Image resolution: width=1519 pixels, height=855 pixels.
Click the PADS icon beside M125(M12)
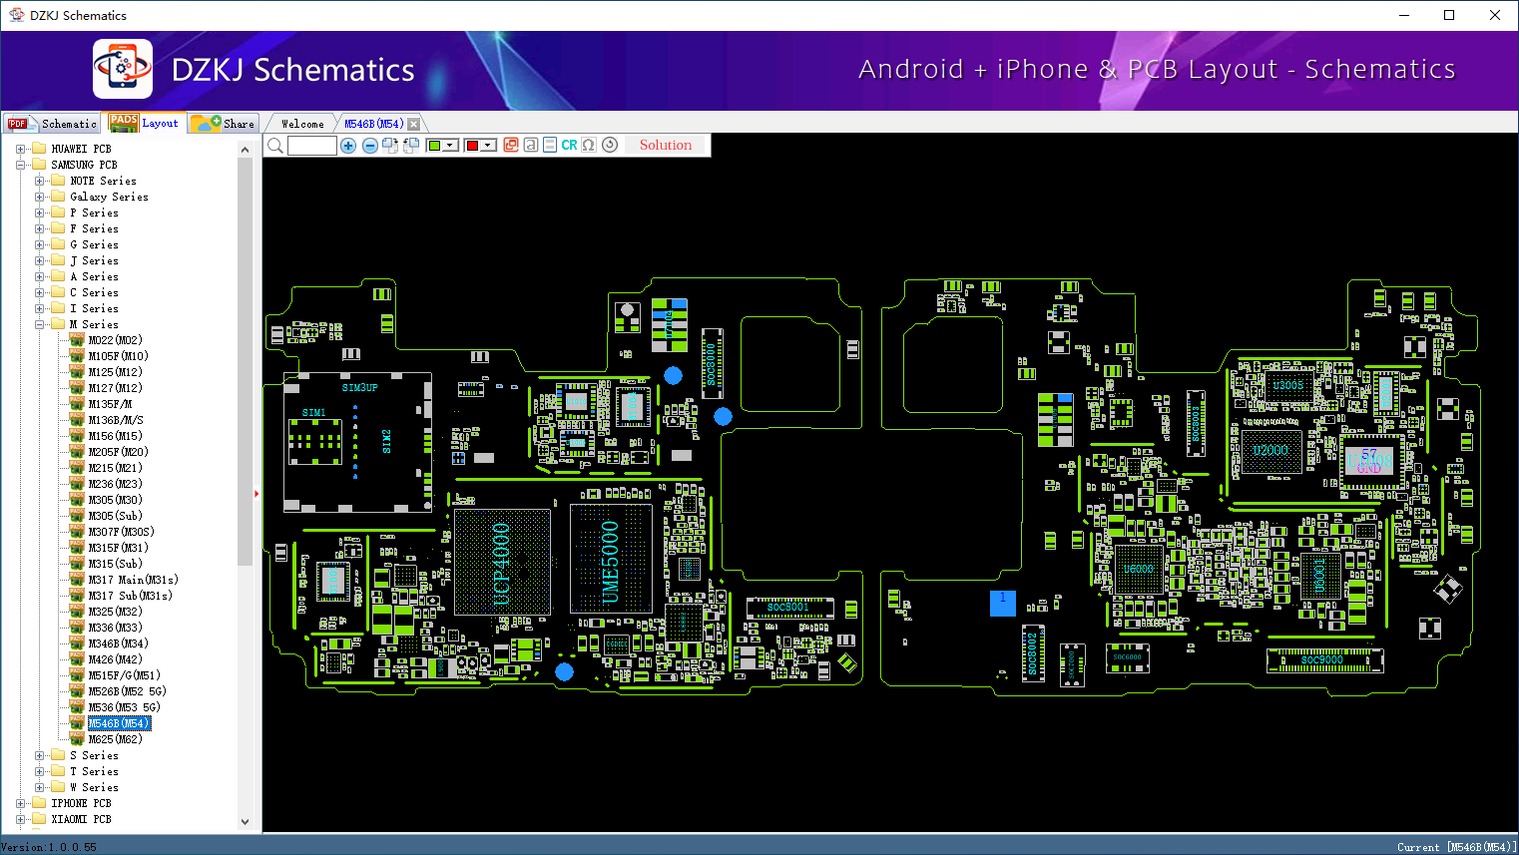click(x=77, y=372)
